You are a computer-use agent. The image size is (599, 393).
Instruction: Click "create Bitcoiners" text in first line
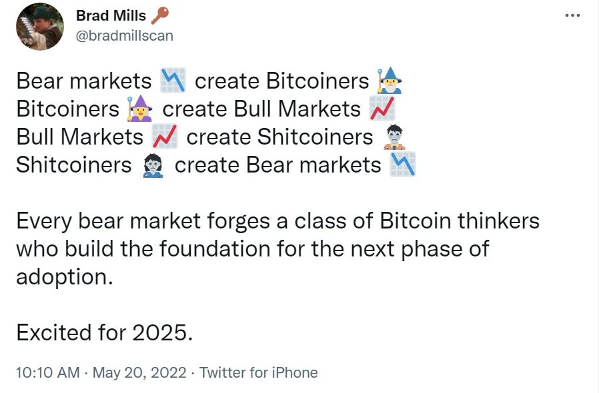pos(281,81)
